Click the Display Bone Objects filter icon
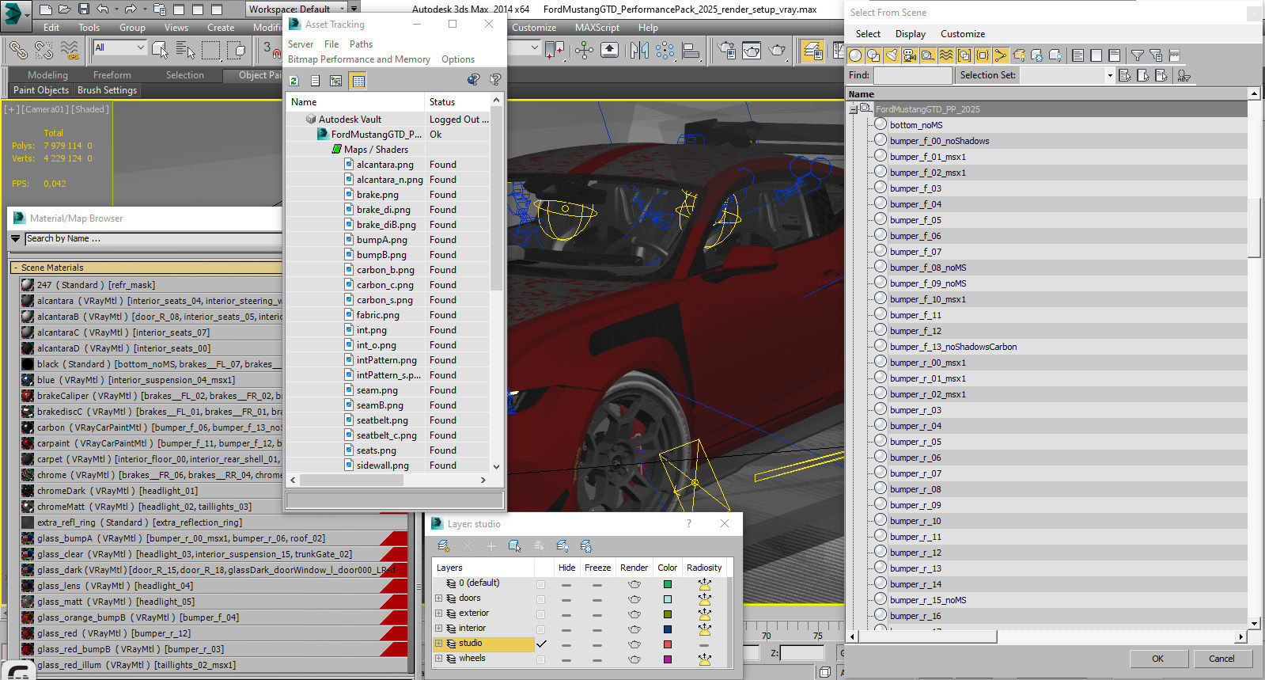 (x=1001, y=55)
